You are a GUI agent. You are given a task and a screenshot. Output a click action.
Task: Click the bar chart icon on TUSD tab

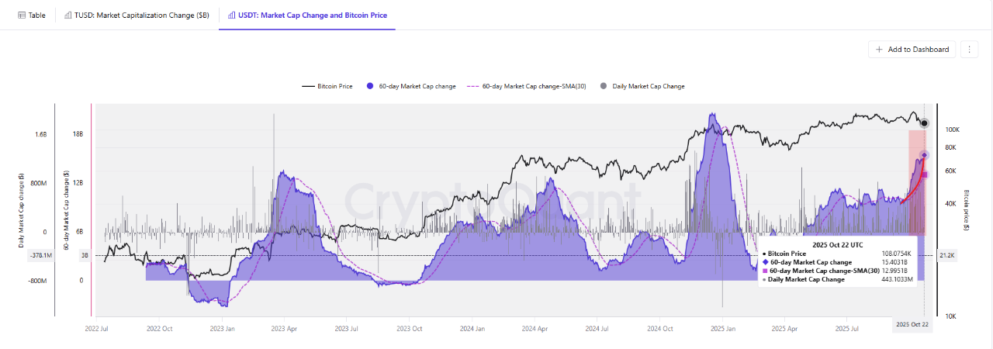tap(68, 15)
